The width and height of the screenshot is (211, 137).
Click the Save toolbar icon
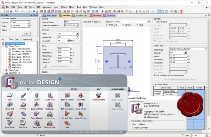point(11,11)
